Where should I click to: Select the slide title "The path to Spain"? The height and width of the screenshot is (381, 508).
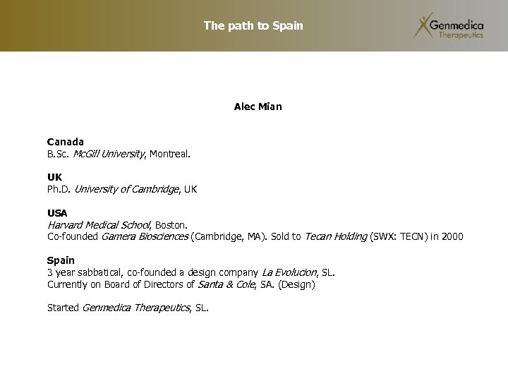coord(253,25)
